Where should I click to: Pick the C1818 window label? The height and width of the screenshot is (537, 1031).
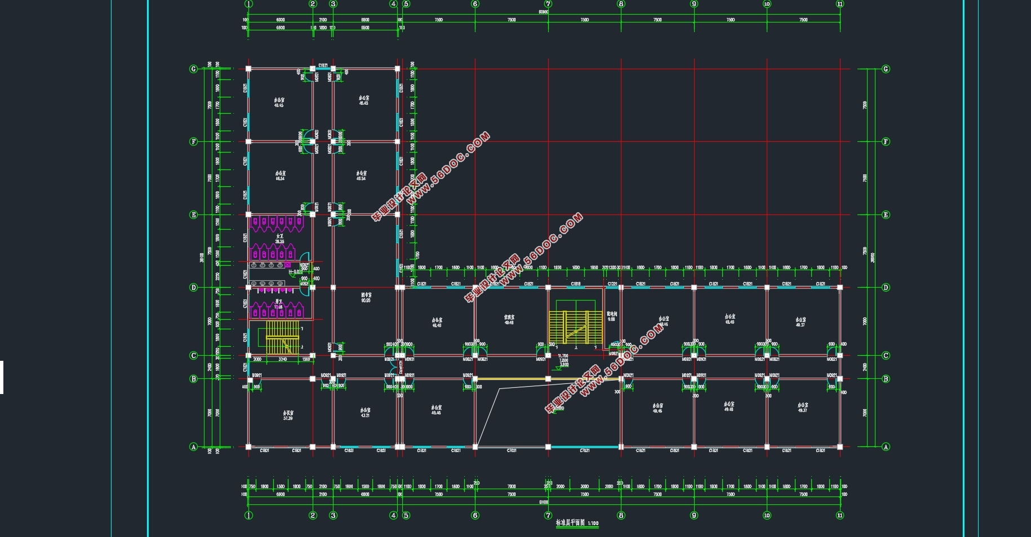point(576,284)
